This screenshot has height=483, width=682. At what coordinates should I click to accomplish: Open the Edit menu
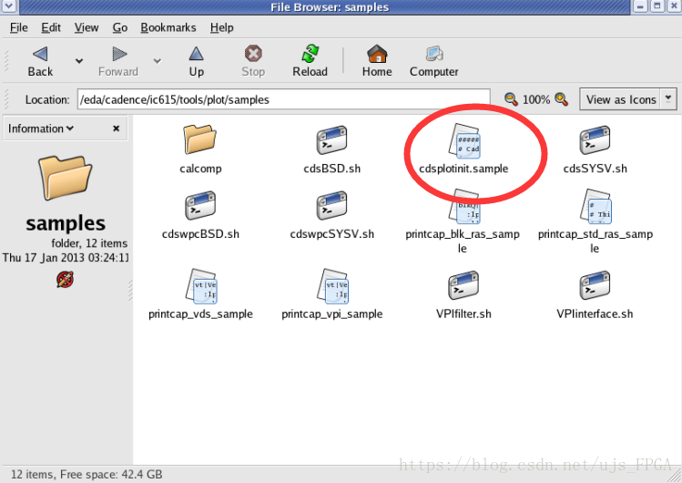coord(51,27)
